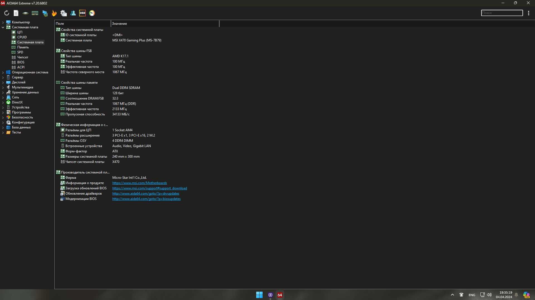Open the gear and checklist settings icon
The width and height of the screenshot is (535, 300).
64,13
